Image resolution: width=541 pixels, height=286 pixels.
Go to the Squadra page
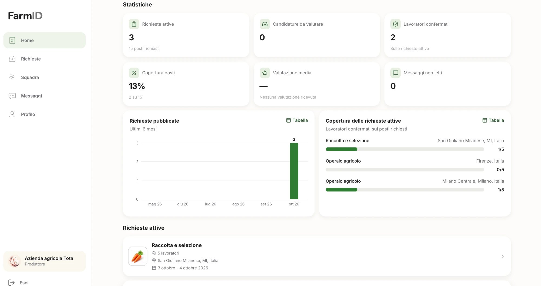45,77
